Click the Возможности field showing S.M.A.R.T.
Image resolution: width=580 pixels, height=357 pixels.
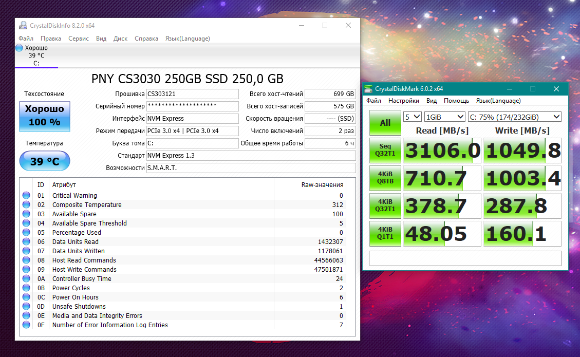251,168
